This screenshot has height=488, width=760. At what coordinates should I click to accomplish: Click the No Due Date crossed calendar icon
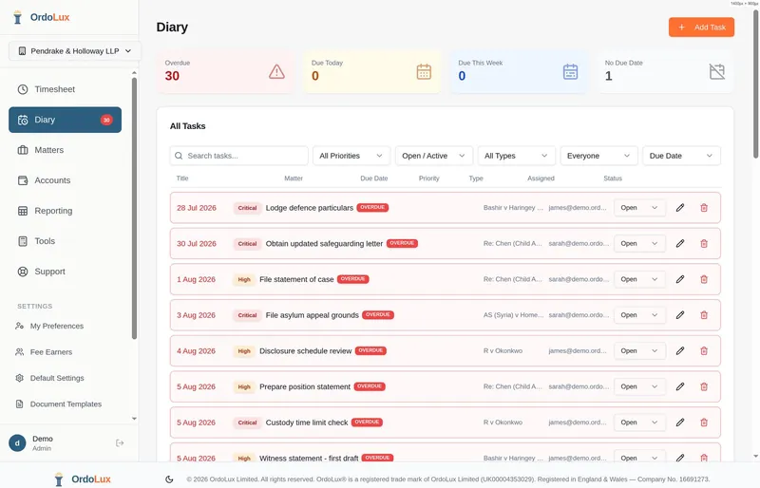[x=717, y=72]
